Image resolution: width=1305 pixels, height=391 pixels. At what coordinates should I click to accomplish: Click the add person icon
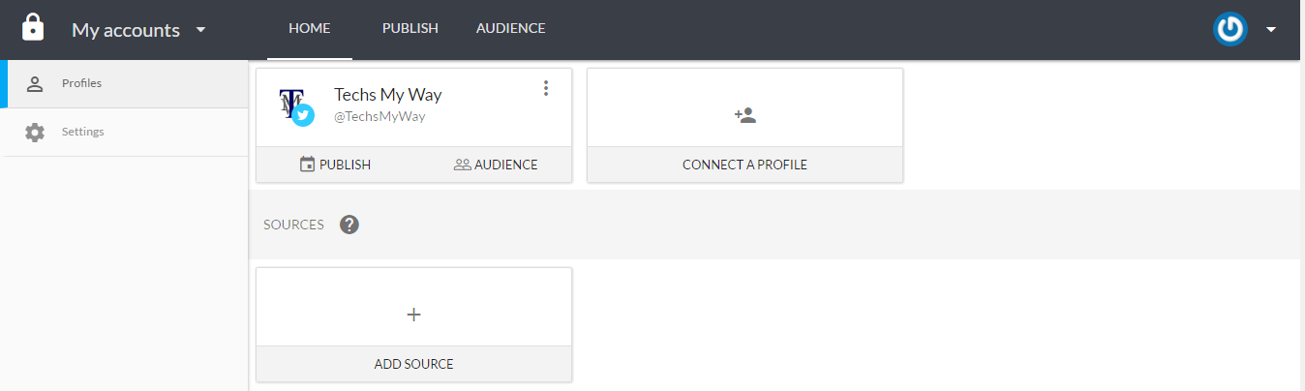pos(744,115)
